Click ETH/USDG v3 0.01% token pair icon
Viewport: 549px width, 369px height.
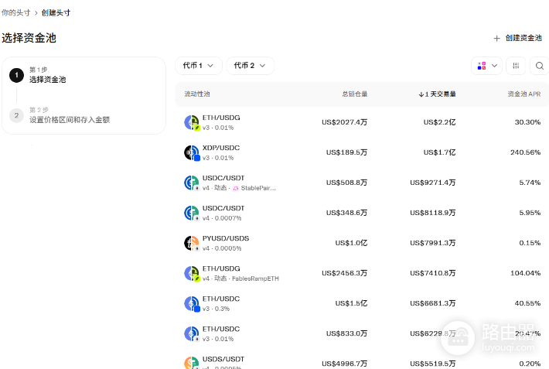click(x=192, y=123)
